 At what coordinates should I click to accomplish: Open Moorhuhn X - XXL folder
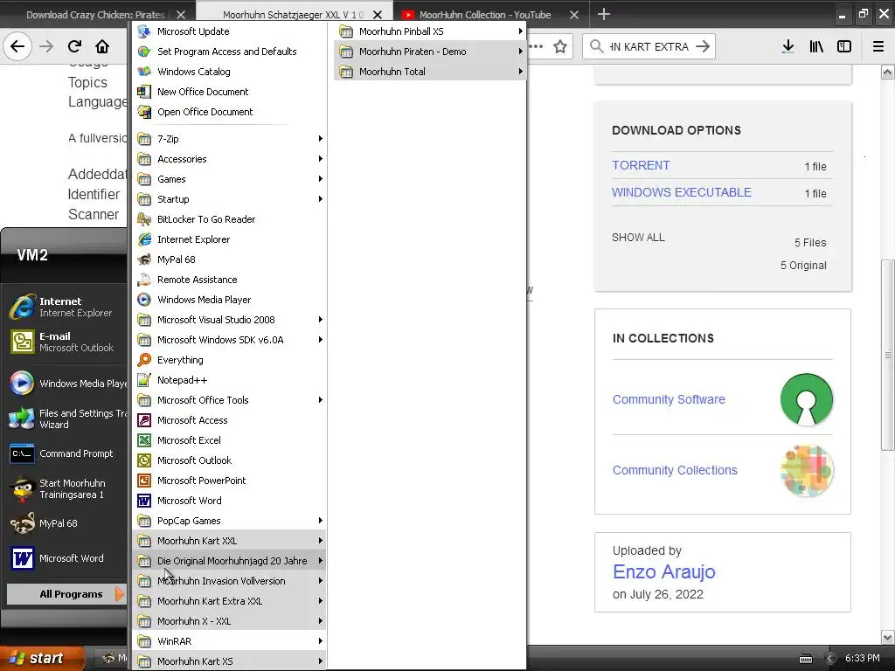click(229, 621)
